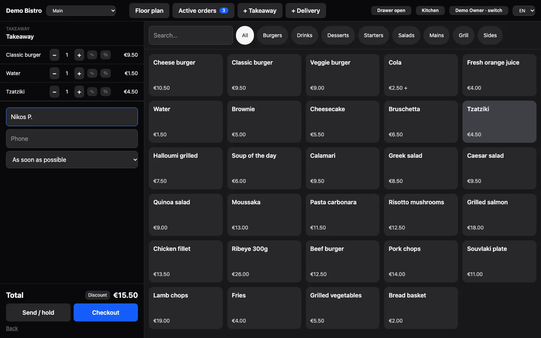Viewport: 541px width, 338px height.
Task: Add Grilled salmon item tile to order
Action: (499, 215)
